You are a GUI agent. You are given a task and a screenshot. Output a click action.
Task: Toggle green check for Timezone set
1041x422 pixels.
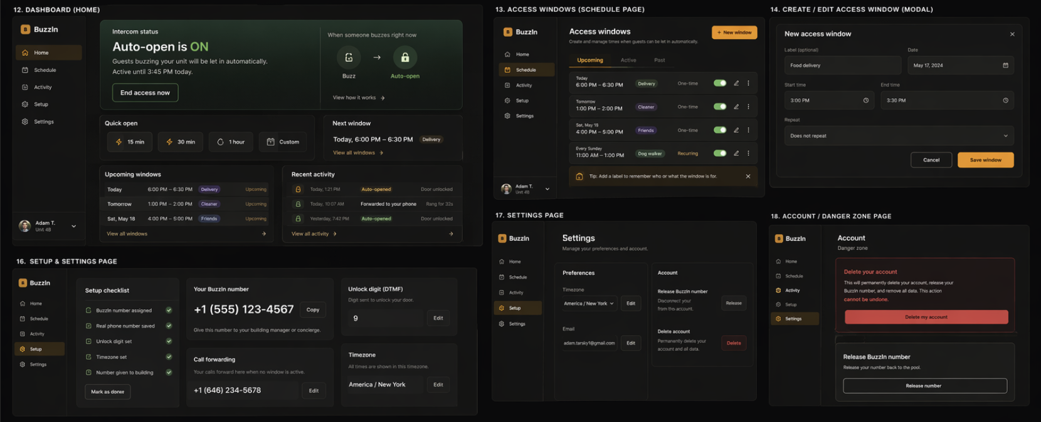click(x=169, y=357)
